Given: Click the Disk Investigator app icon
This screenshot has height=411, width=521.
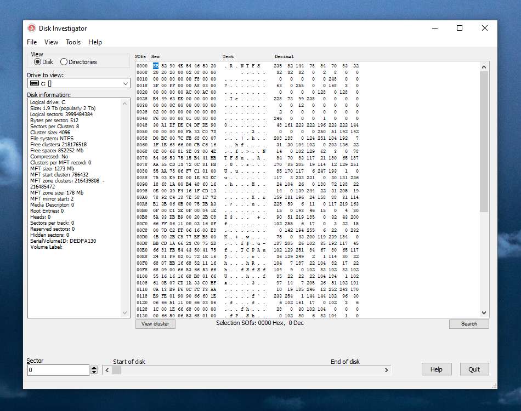Looking at the screenshot, I should click(x=32, y=28).
